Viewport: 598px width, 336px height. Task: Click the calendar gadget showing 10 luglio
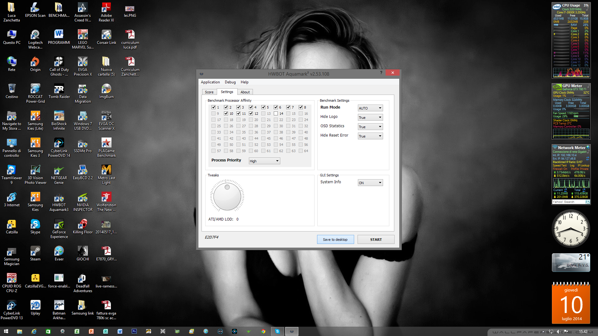click(x=571, y=303)
